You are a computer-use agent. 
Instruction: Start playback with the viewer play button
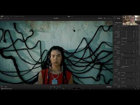[54, 87]
